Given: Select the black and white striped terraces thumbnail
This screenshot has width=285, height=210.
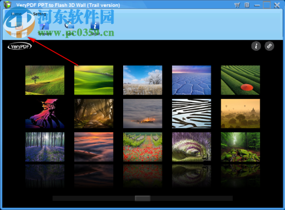Looking at the screenshot, I should point(192,113).
